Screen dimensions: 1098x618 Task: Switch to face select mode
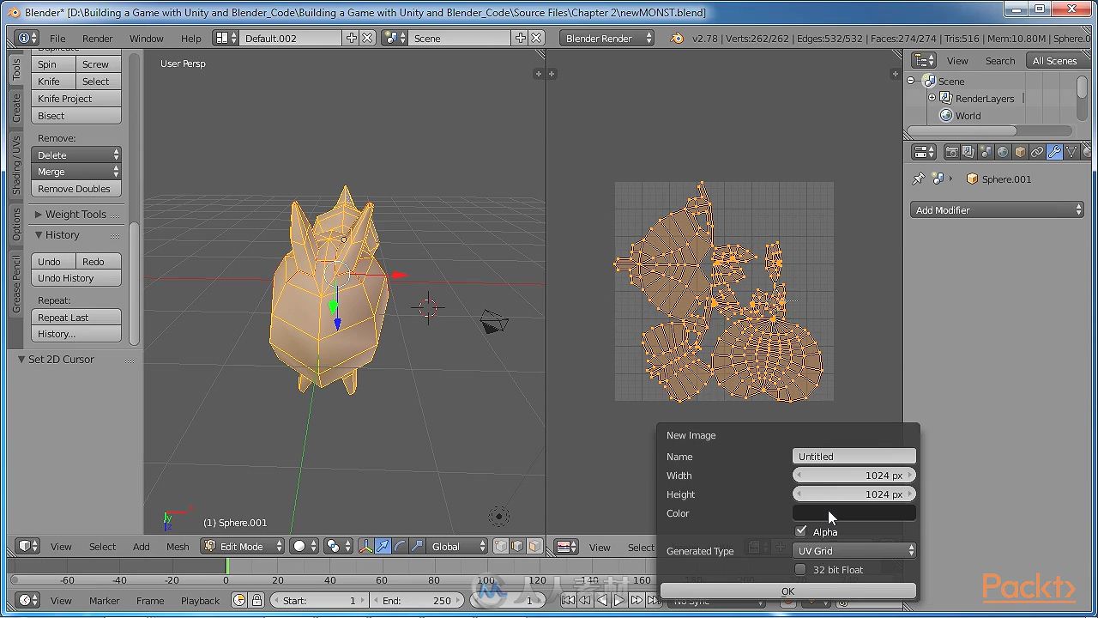coord(534,546)
